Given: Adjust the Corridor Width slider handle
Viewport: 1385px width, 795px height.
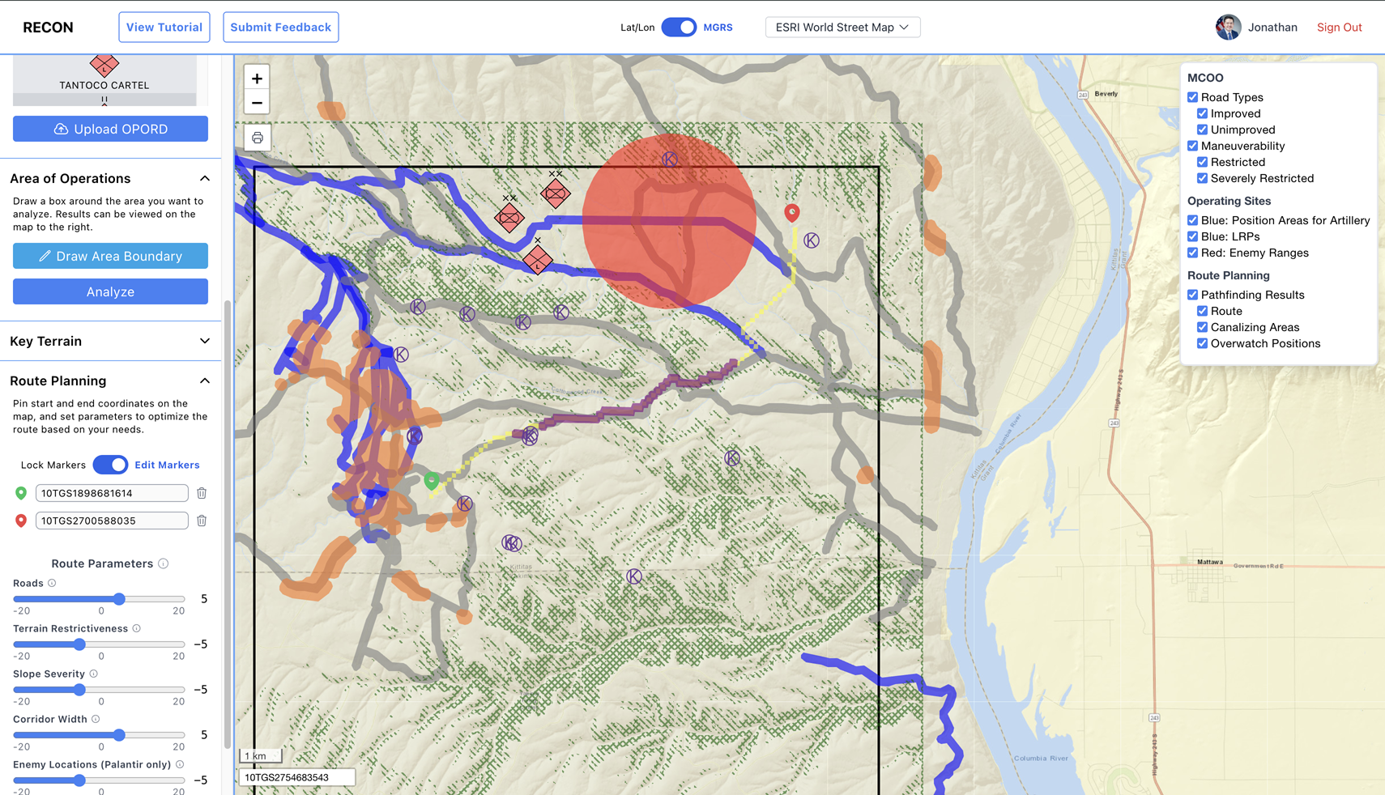Looking at the screenshot, I should pyautogui.click(x=119, y=735).
